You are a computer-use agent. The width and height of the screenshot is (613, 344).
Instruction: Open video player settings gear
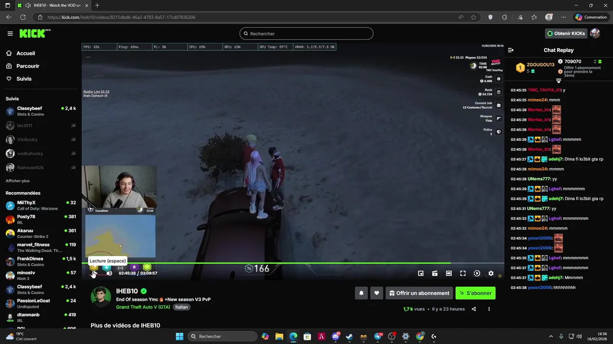[x=491, y=273]
